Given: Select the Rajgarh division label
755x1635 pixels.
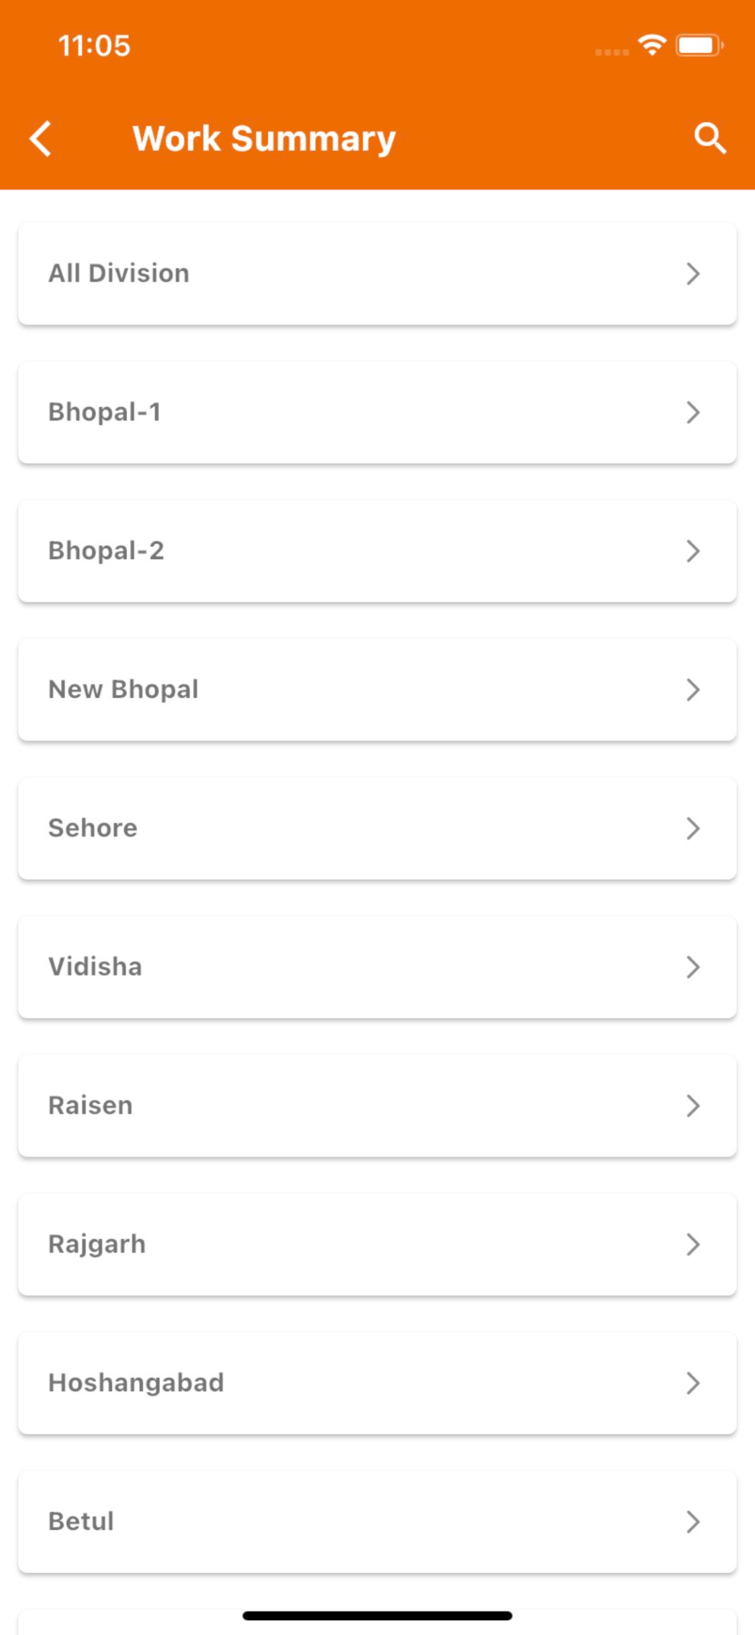Looking at the screenshot, I should click(97, 1244).
